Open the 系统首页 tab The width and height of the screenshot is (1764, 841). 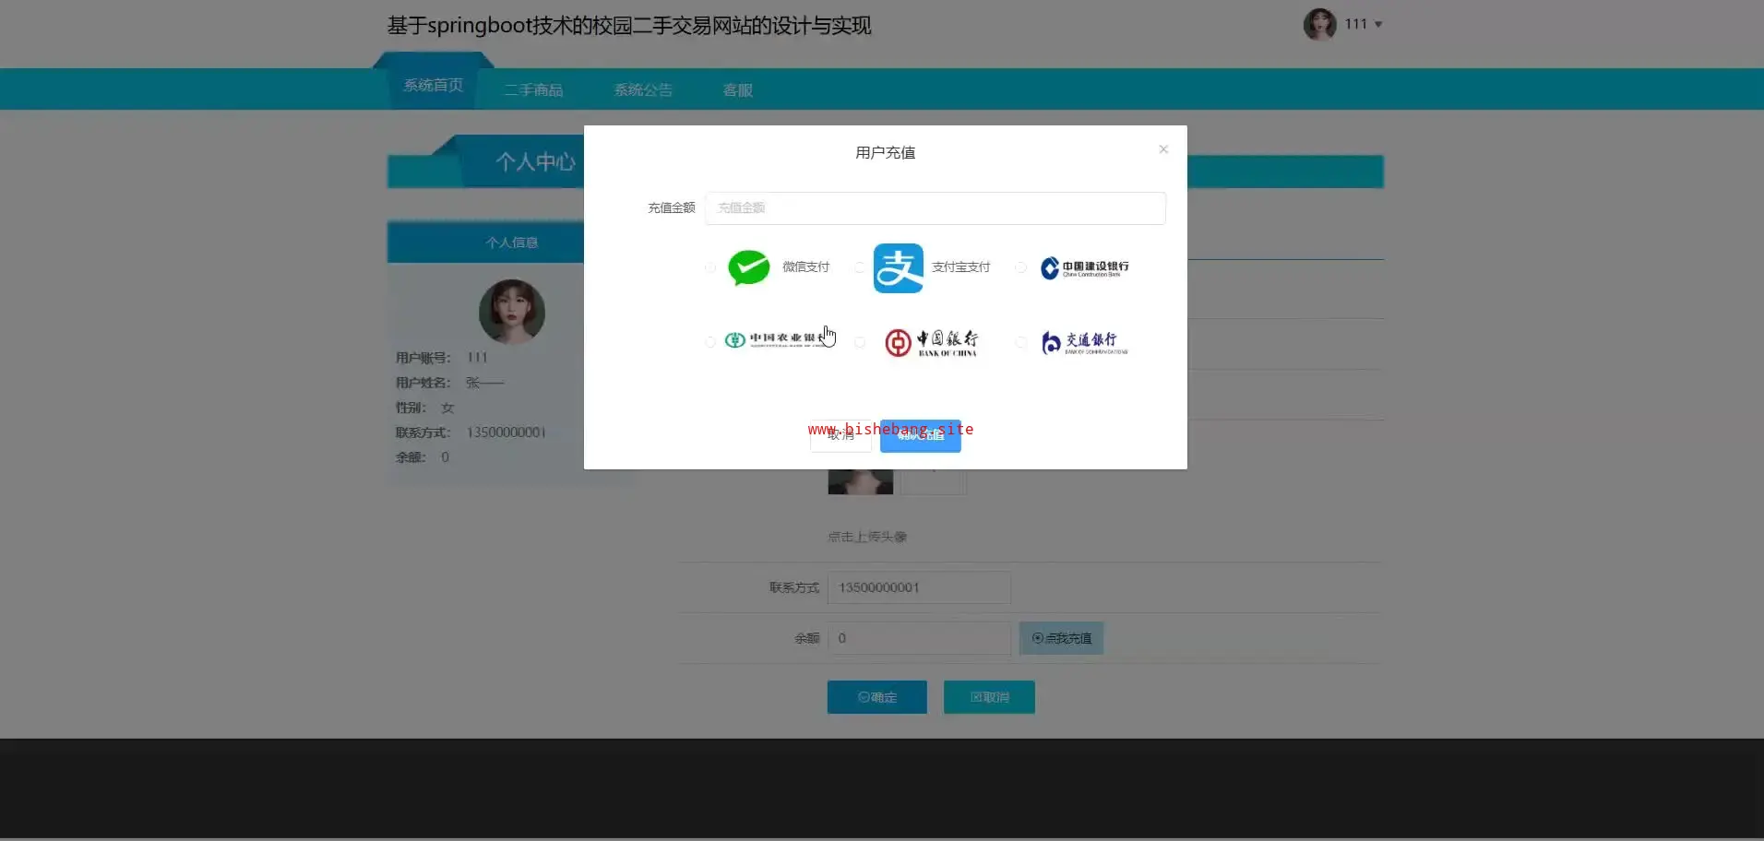coord(434,86)
